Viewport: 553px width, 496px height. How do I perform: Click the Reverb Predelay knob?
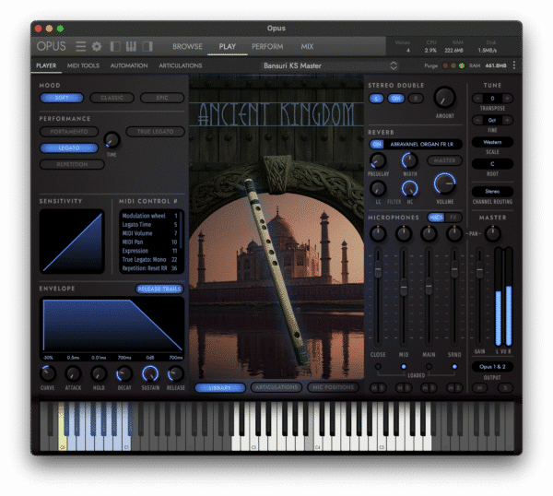378,160
